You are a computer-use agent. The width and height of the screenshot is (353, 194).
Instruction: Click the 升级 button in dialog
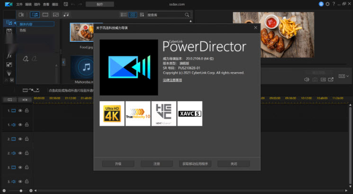coord(118,164)
